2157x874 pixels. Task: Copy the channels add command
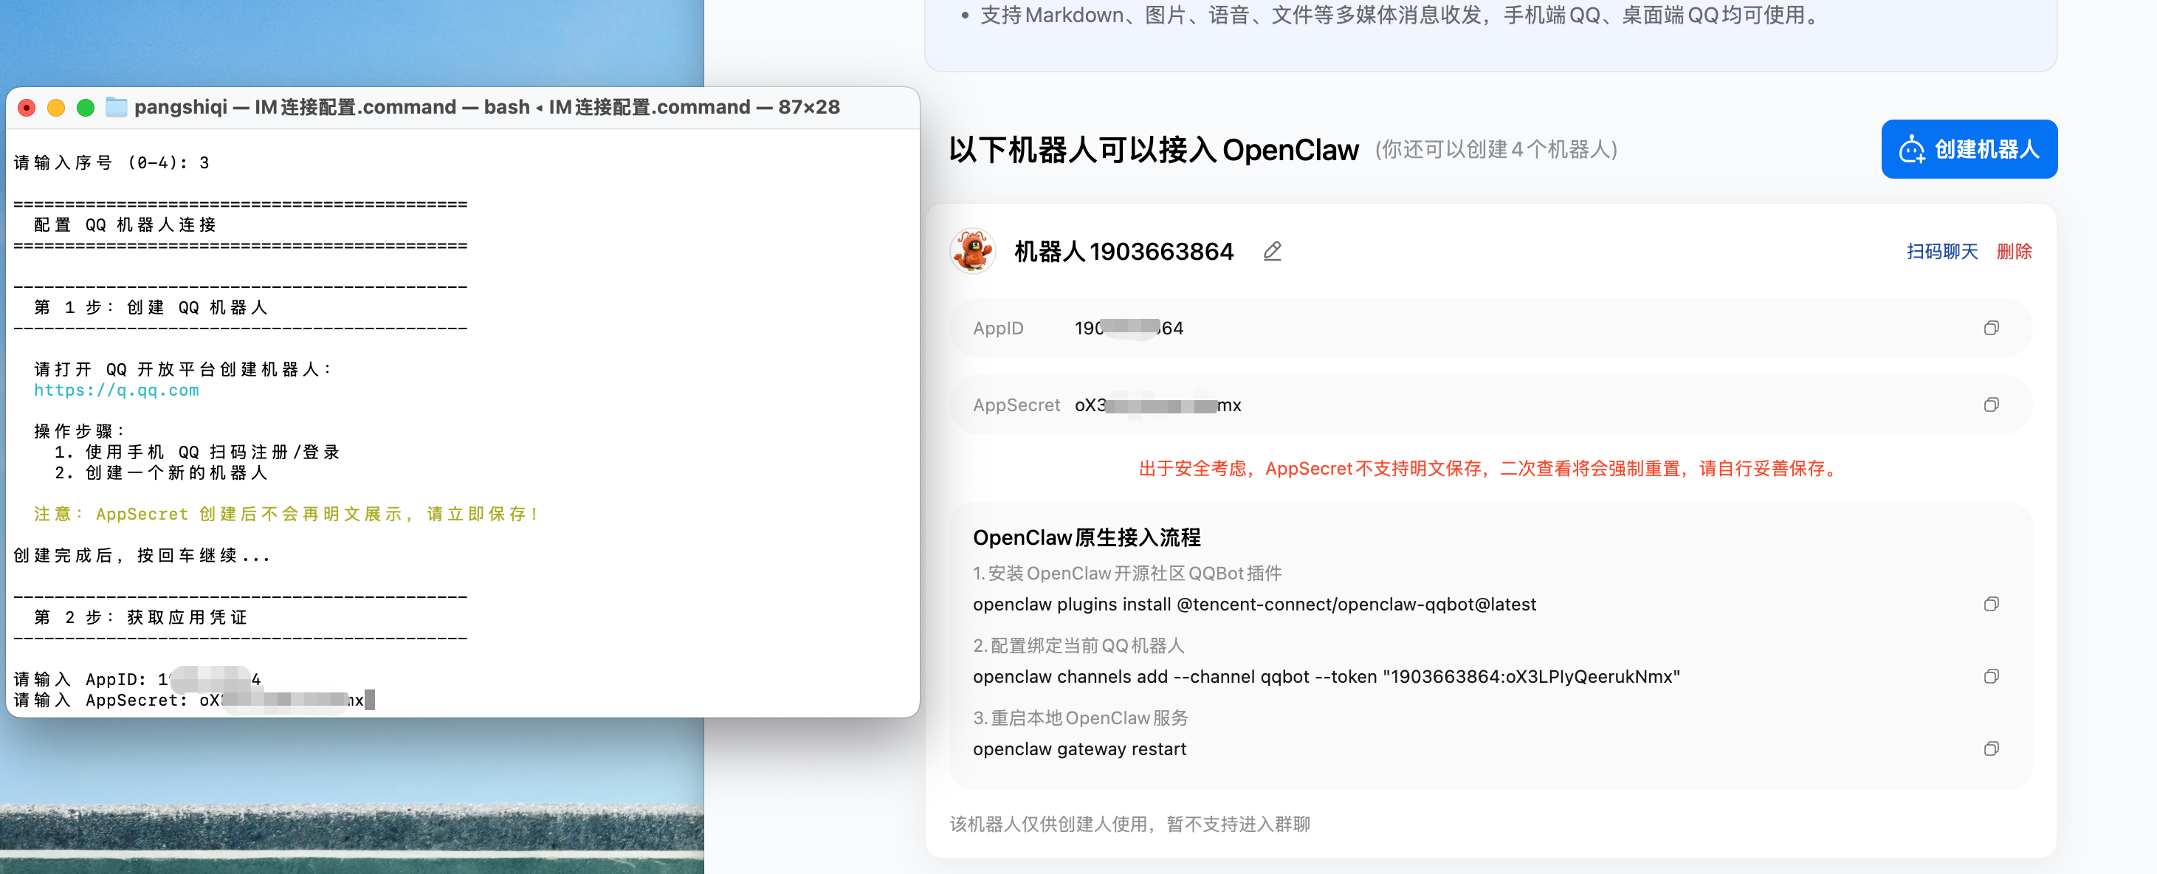1990,676
